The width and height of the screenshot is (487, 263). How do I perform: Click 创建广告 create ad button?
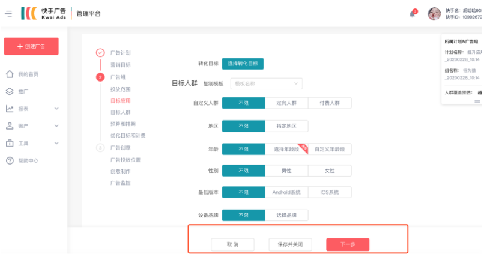coord(31,46)
